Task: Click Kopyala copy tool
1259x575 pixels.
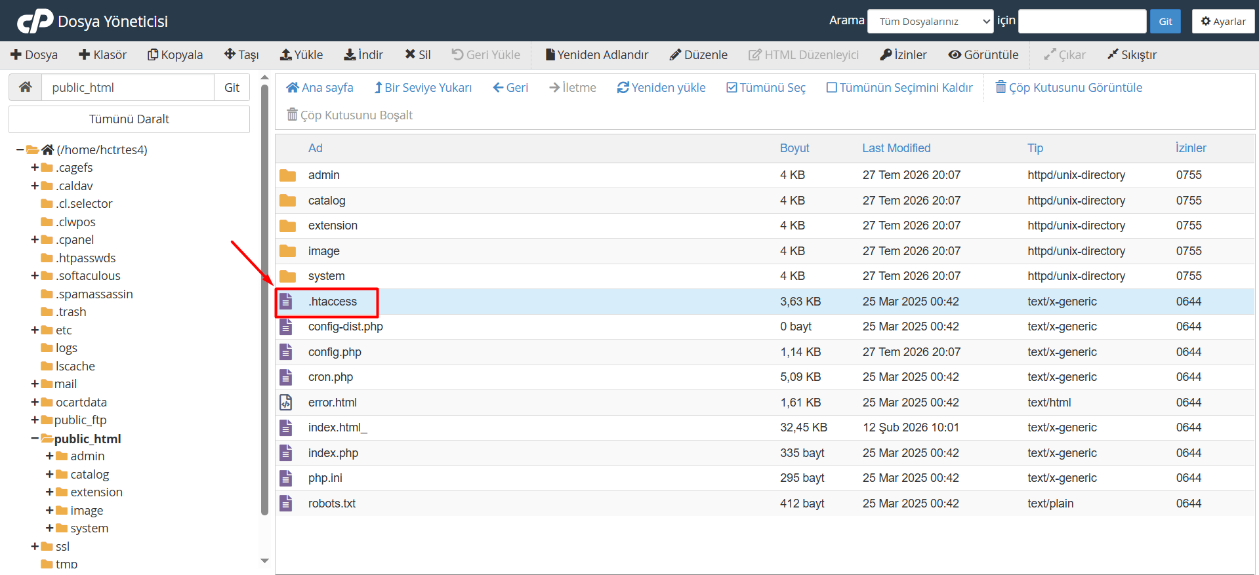Action: [x=175, y=54]
